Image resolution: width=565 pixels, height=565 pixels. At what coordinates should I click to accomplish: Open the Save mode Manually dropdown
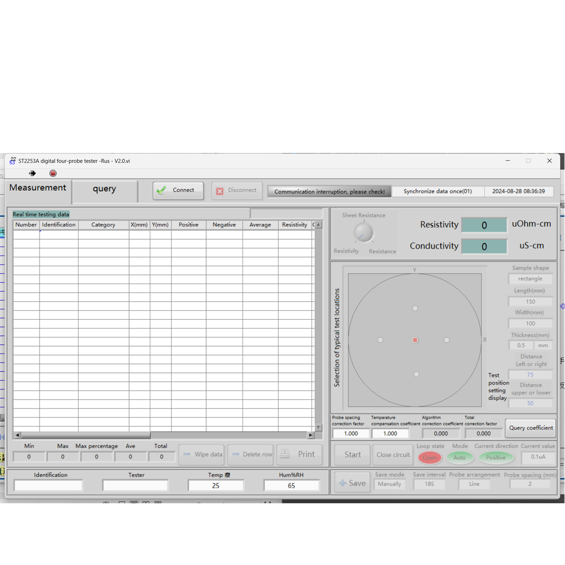pos(389,484)
